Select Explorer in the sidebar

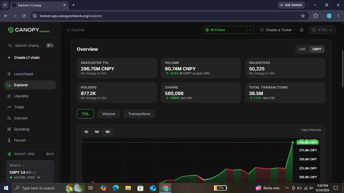(x=30, y=85)
